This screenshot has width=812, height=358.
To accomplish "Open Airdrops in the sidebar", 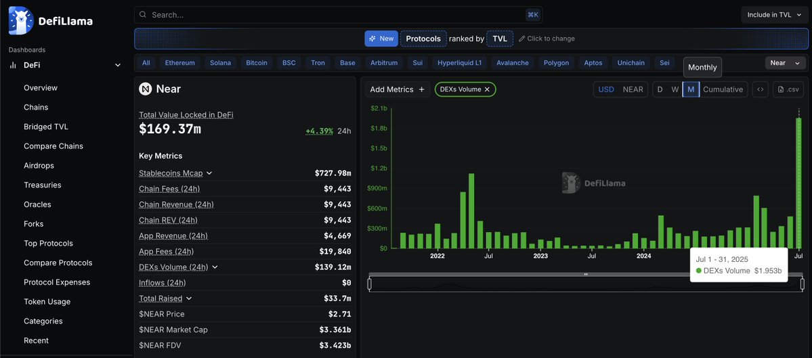I will coord(39,166).
